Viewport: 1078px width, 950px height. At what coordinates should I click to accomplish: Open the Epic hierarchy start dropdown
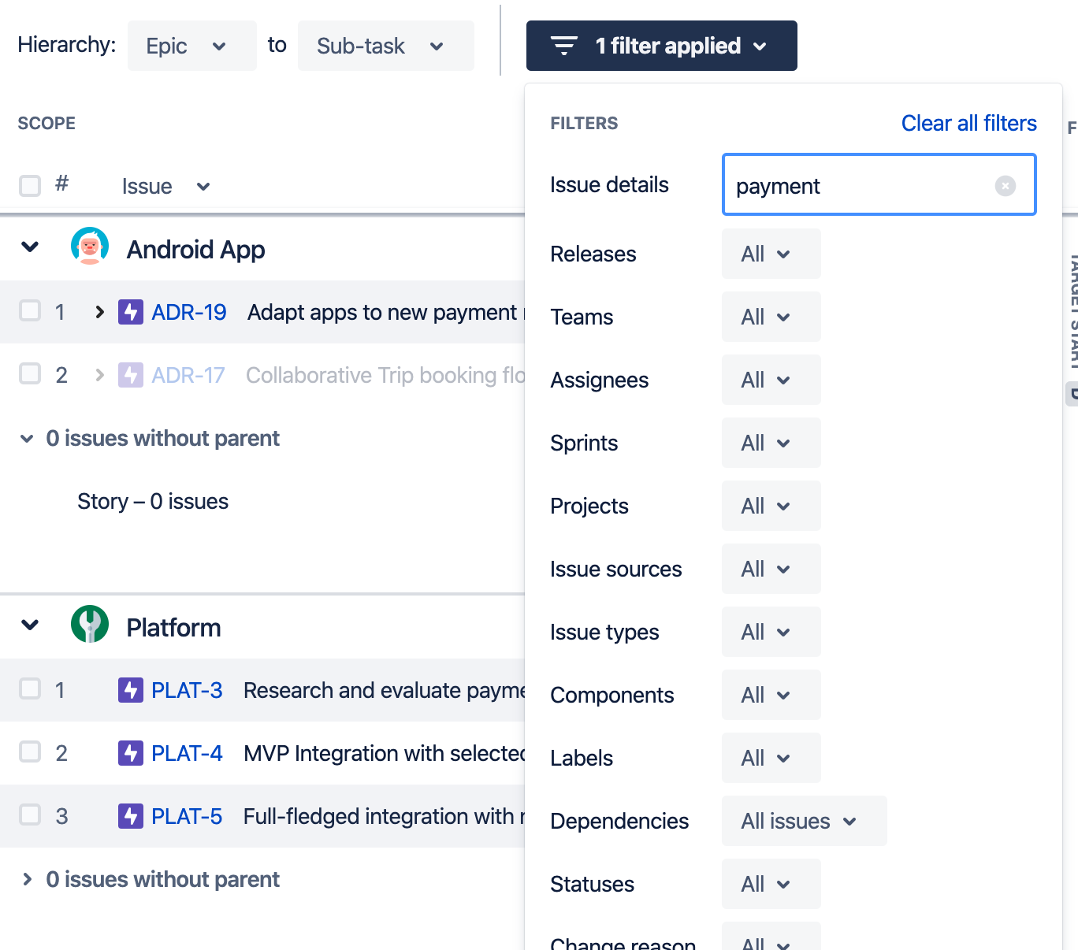[x=192, y=46]
